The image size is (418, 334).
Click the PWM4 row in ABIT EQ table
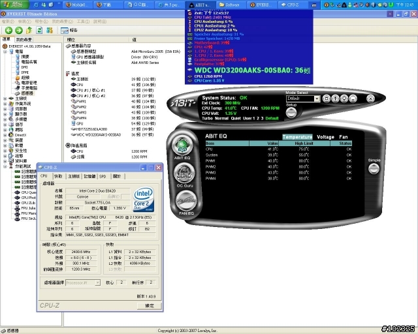tap(279, 179)
